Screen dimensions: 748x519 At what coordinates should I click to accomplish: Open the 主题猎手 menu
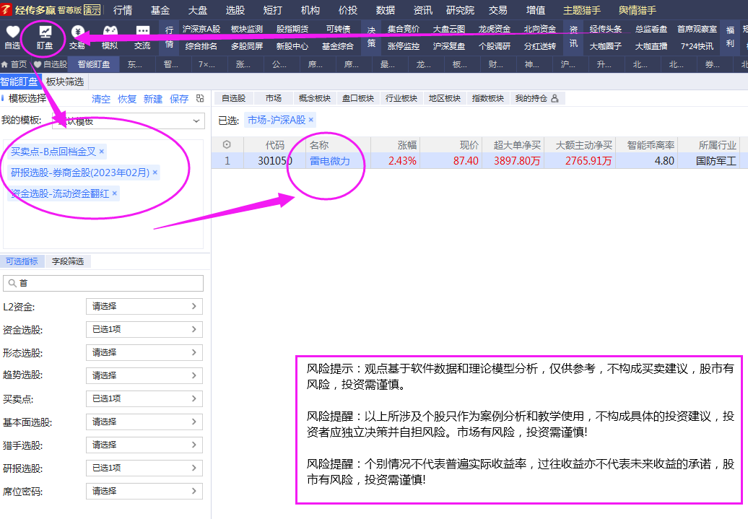click(x=582, y=10)
